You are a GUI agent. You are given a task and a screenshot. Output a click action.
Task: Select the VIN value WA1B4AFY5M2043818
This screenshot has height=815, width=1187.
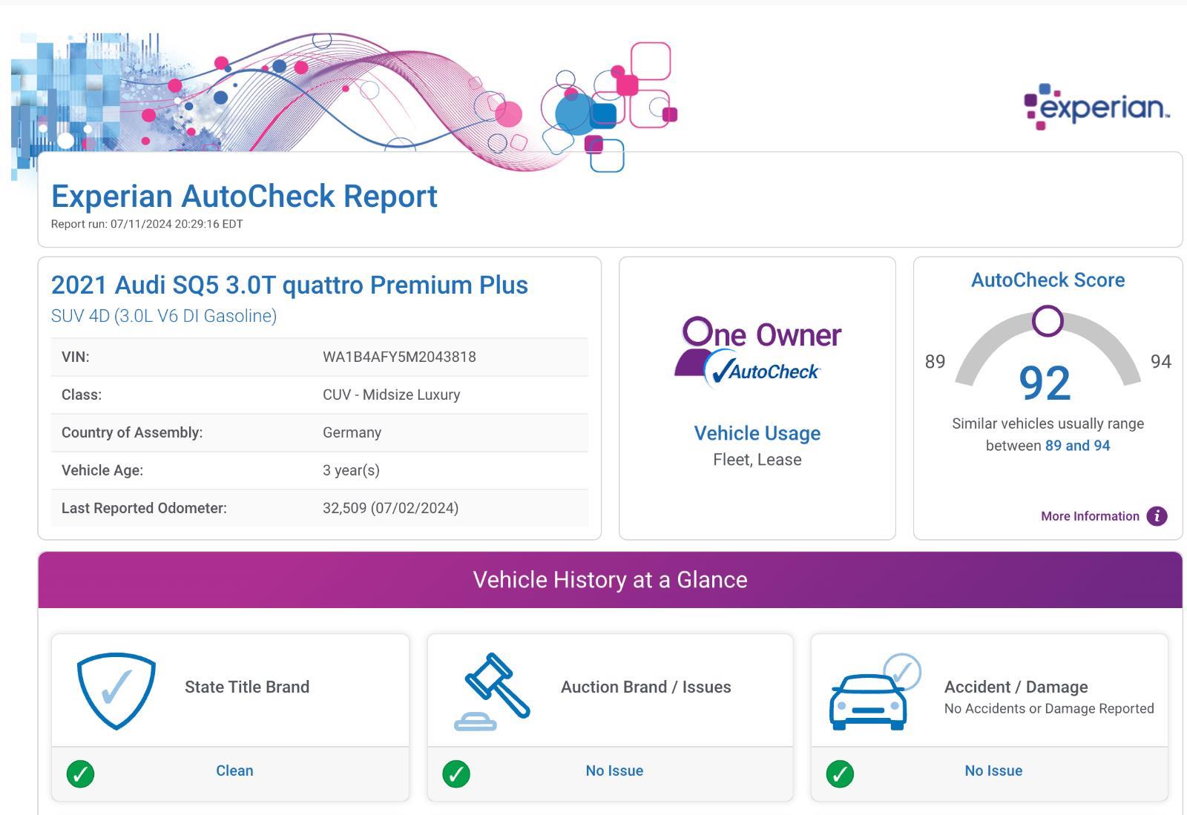click(x=399, y=357)
